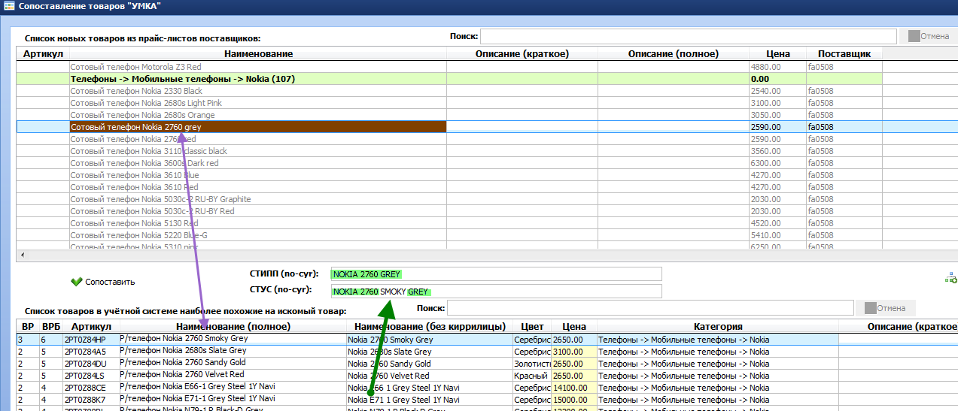958x411 pixels.
Task: Click the small green tree icon at the right edge
Action: tap(951, 278)
